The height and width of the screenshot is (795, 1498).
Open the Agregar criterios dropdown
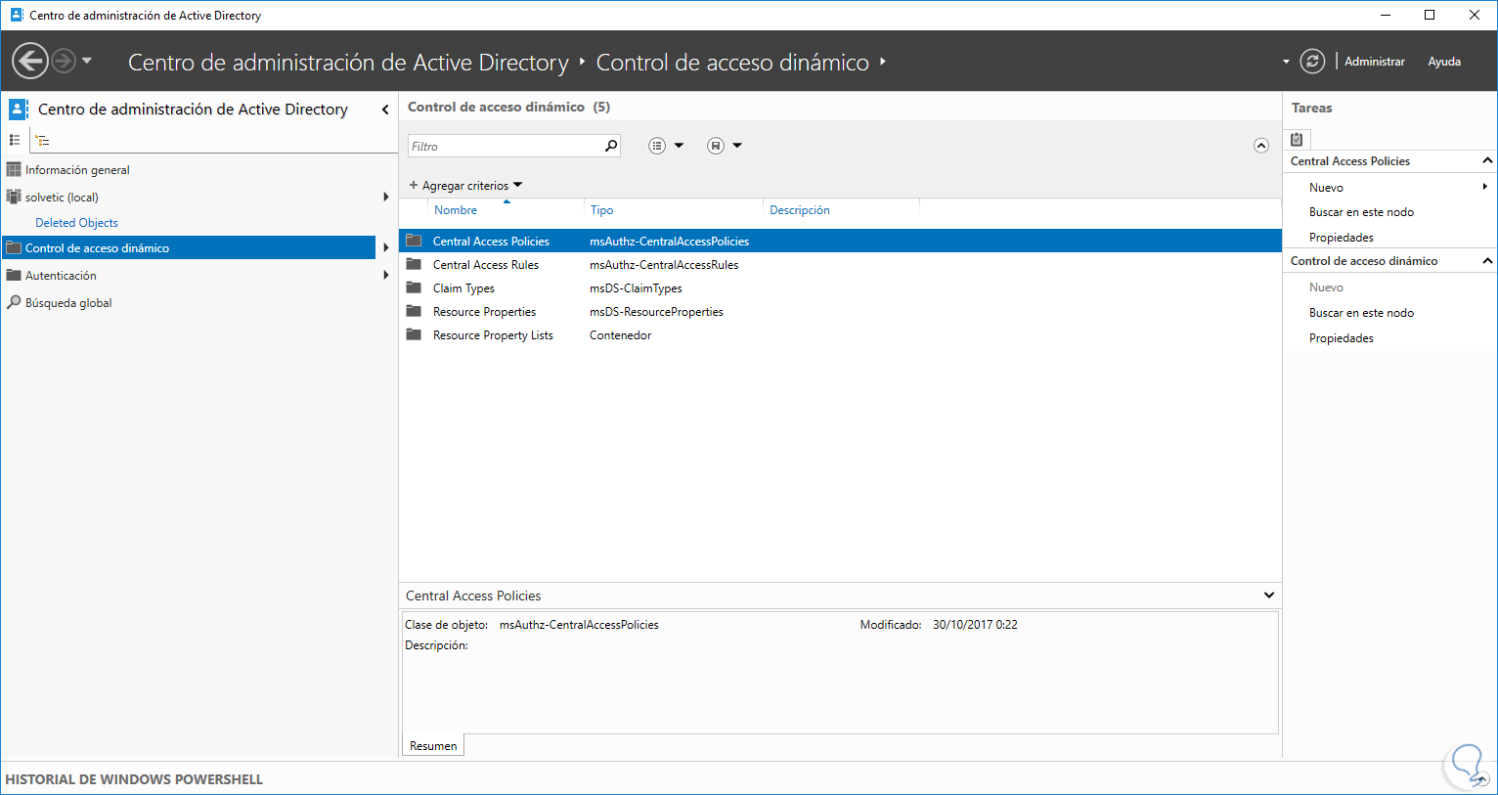click(466, 185)
